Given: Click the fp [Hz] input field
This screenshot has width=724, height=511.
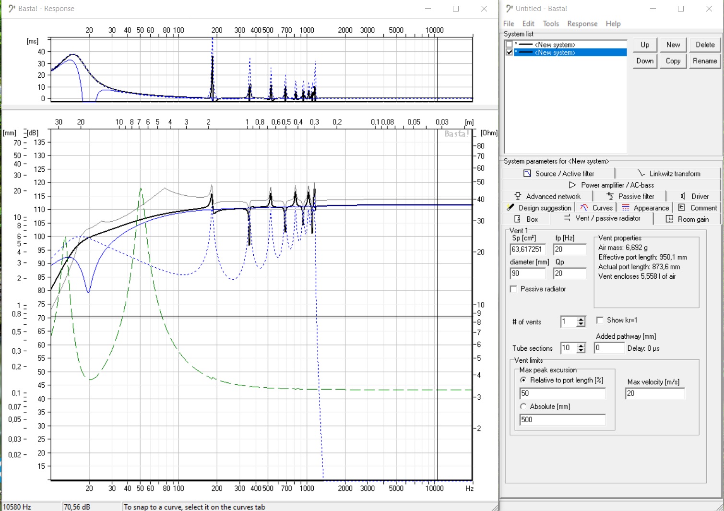Looking at the screenshot, I should point(570,250).
